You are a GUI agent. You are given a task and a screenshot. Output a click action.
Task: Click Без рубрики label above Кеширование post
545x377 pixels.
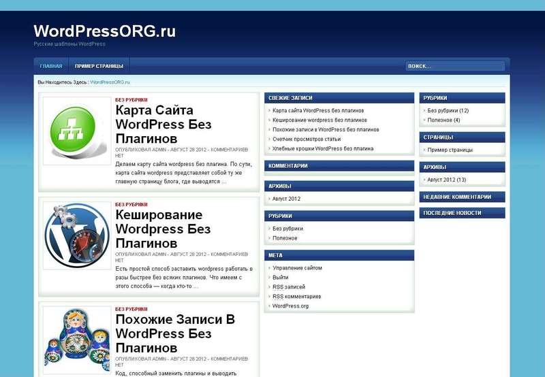tap(131, 204)
